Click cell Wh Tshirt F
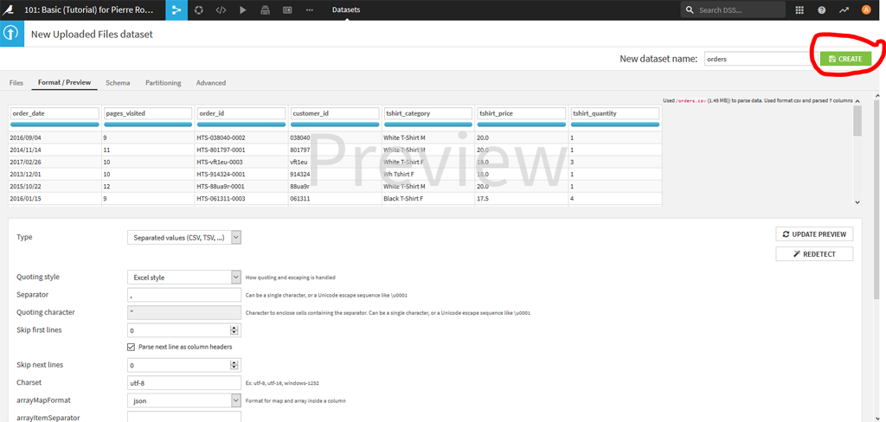The image size is (886, 422). (400, 174)
